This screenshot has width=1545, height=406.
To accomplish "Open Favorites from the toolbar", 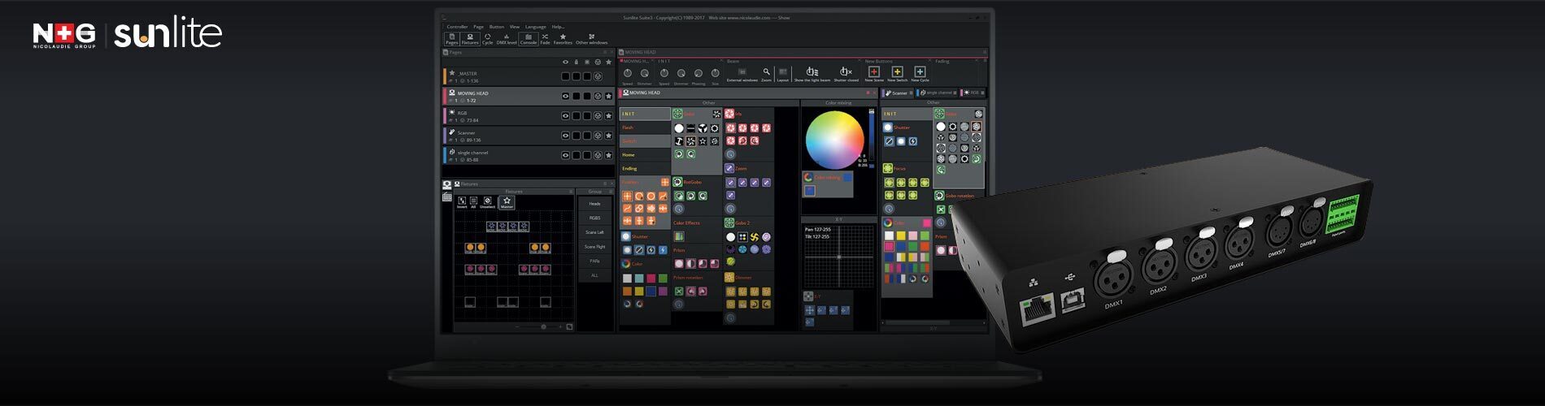I will pos(563,38).
